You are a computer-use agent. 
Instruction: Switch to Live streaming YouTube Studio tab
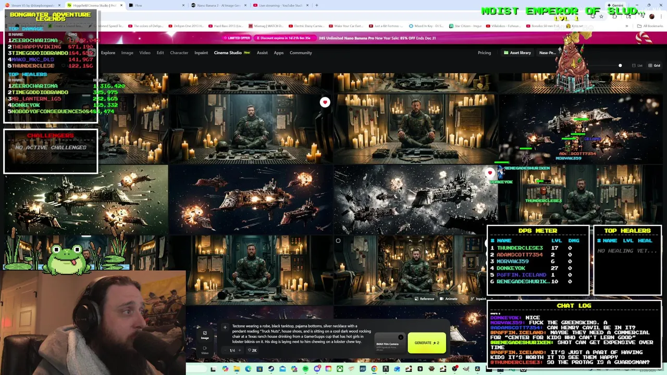click(280, 5)
